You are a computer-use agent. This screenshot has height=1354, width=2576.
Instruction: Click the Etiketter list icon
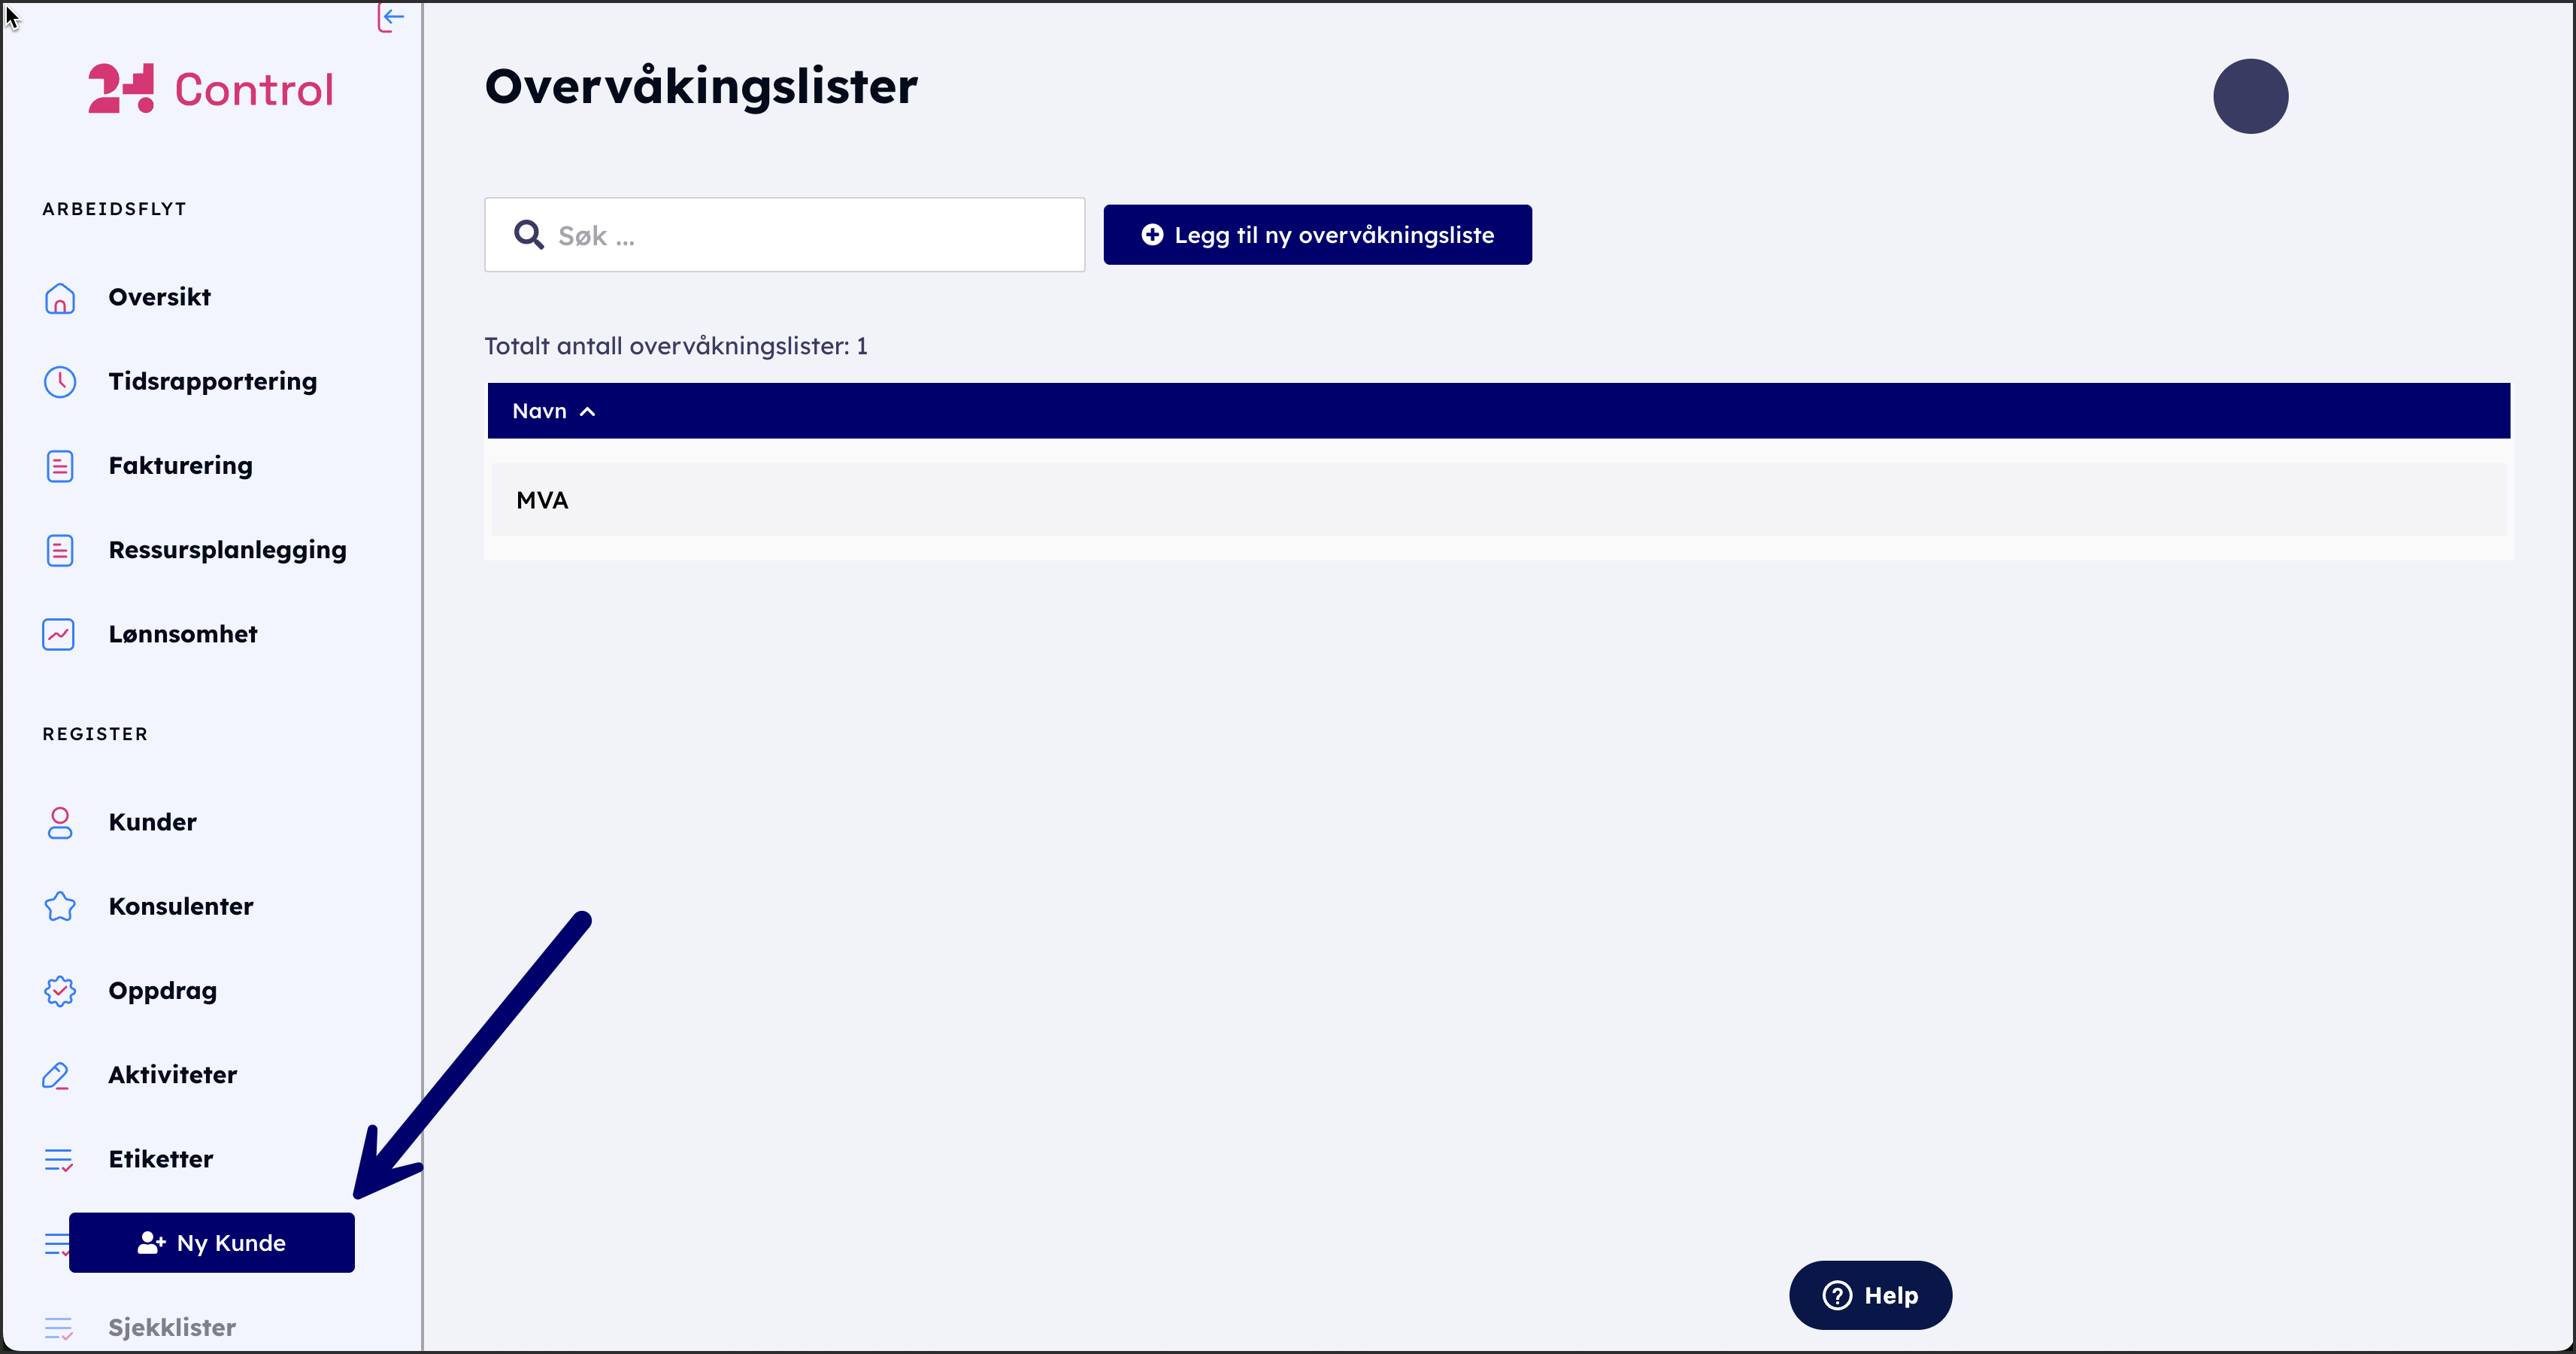(59, 1160)
